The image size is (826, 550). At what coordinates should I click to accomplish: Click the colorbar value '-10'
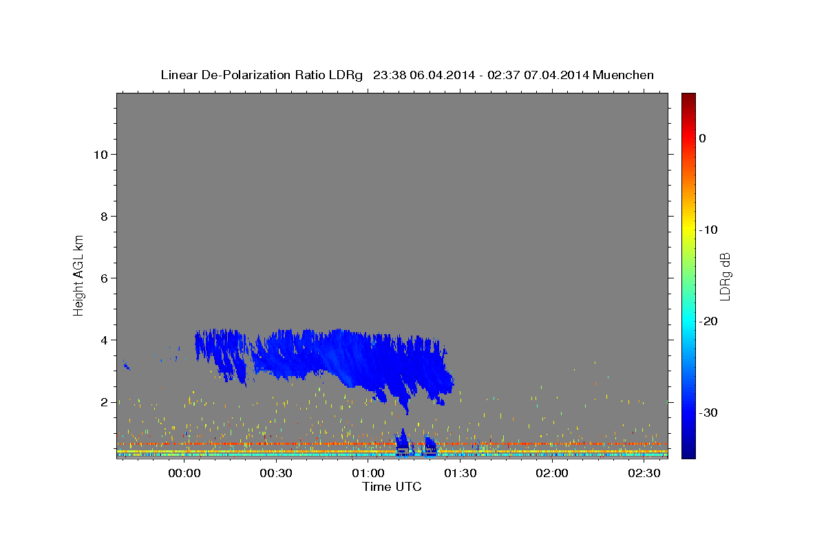tap(708, 230)
